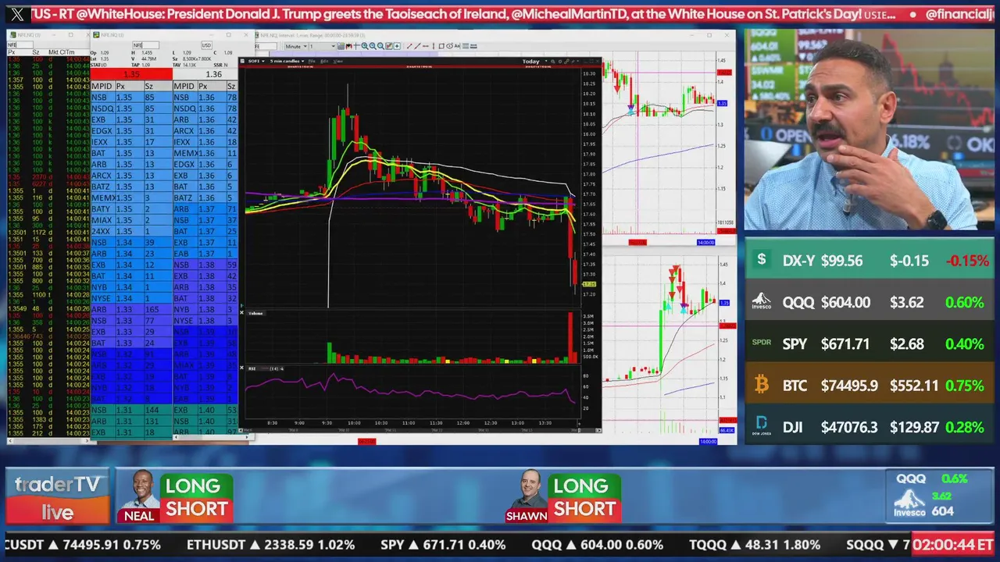Click the reset zoom magnifier icon

click(380, 46)
